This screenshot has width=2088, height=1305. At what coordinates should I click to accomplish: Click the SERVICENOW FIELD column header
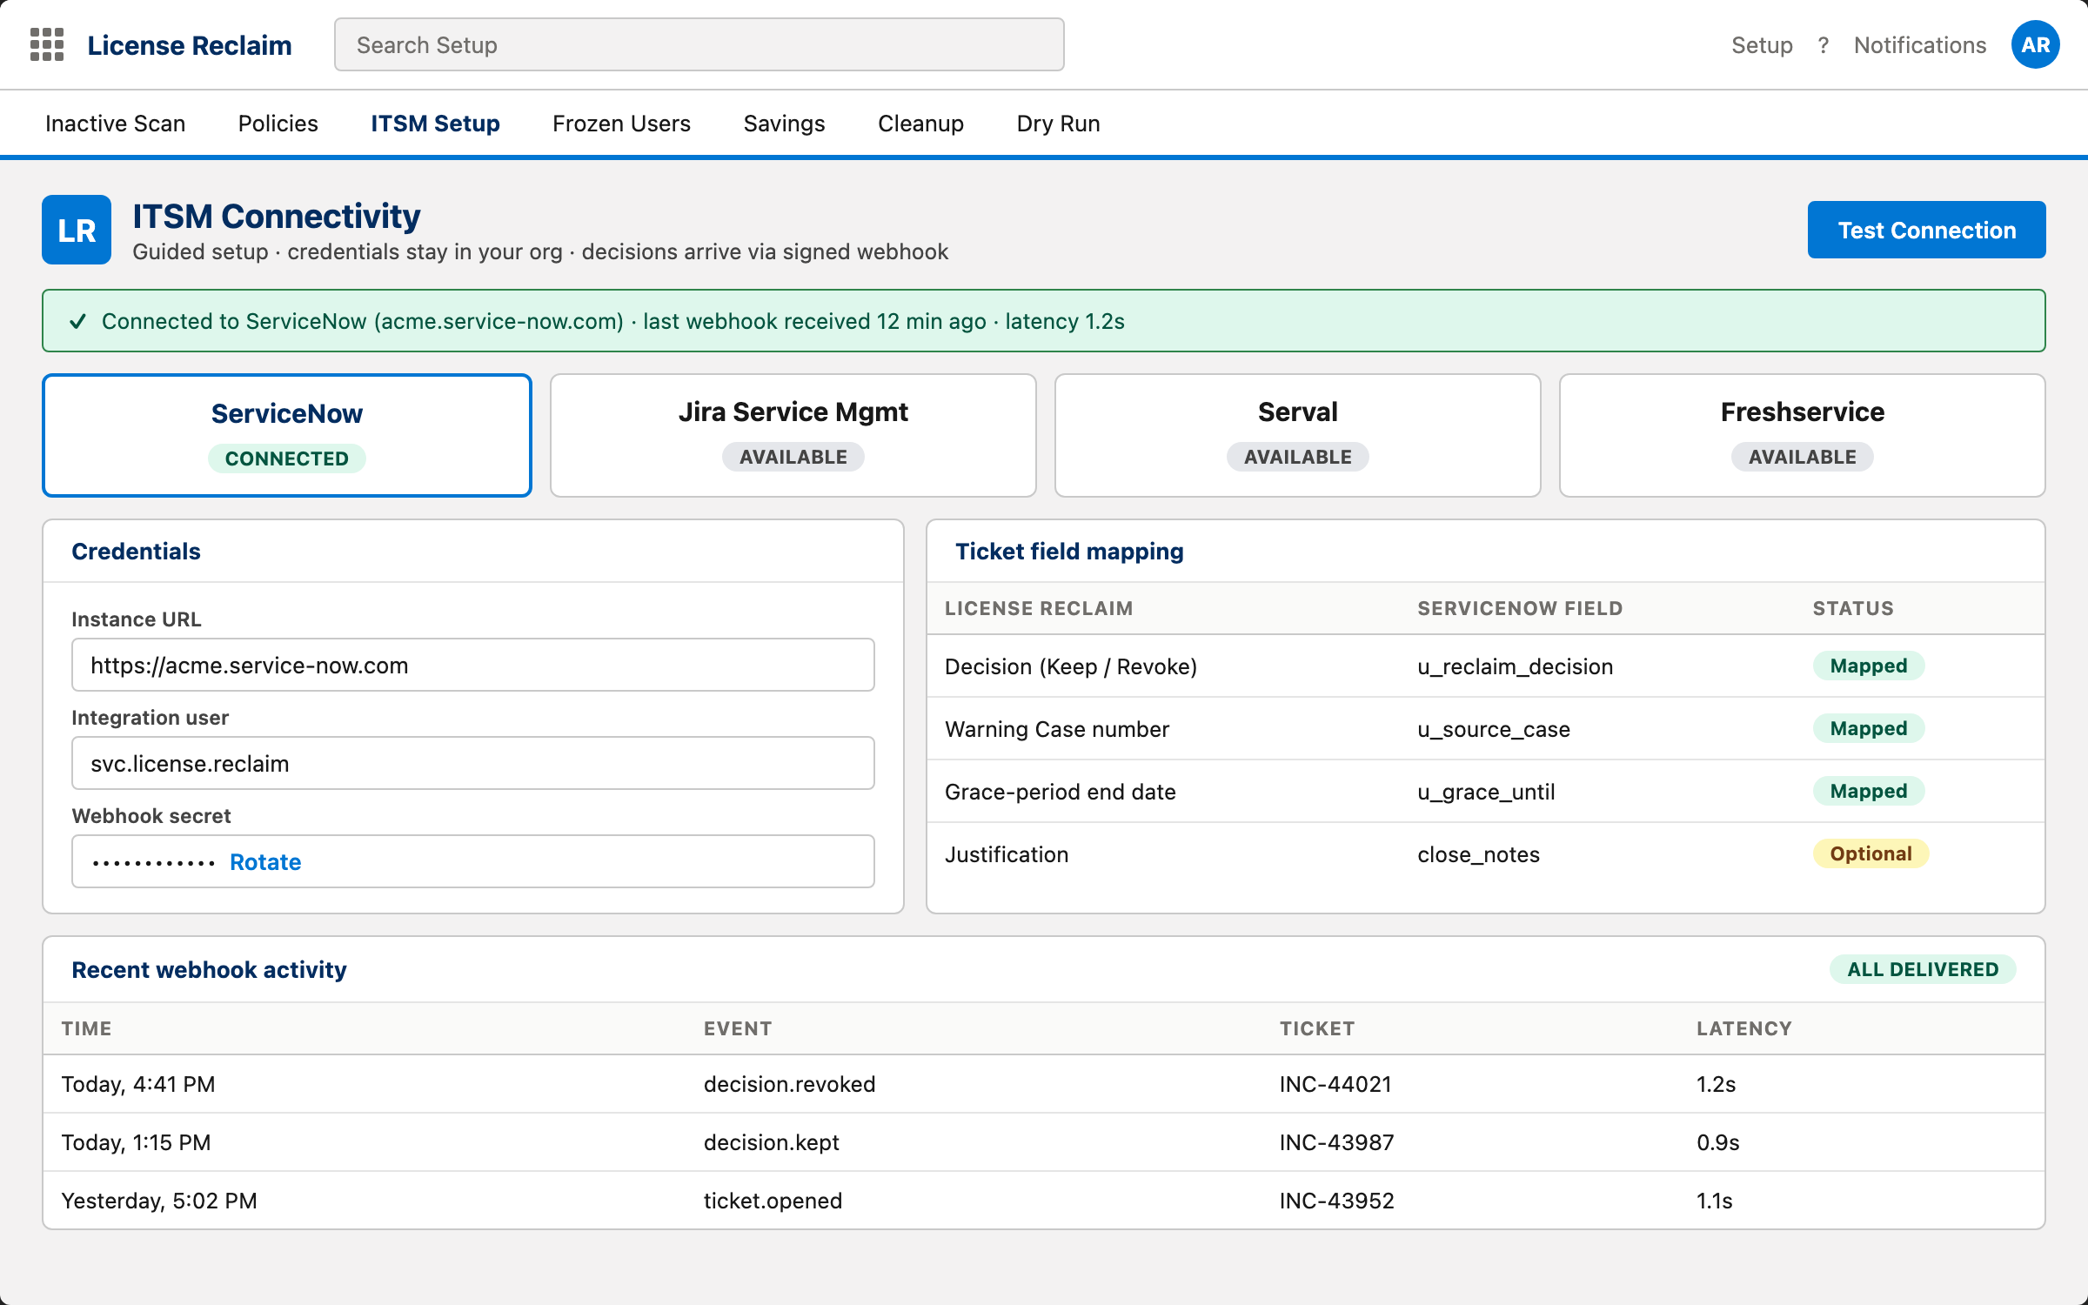(1520, 608)
